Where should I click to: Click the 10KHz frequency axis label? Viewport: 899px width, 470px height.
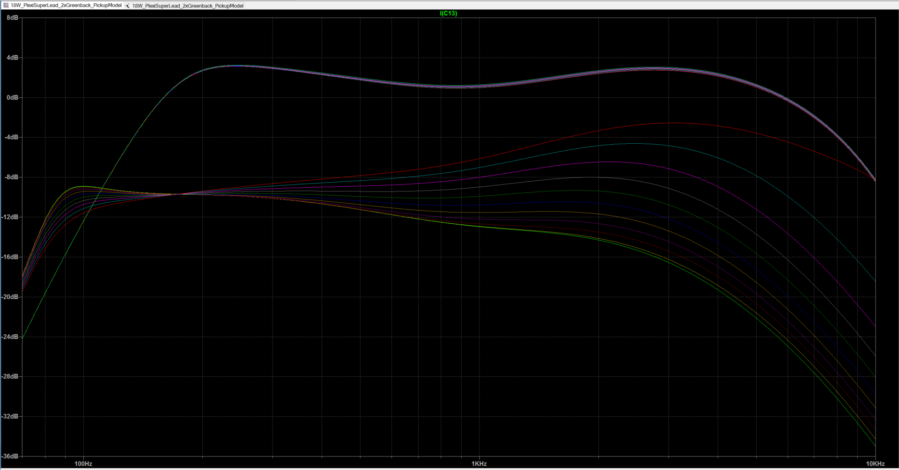[875, 464]
